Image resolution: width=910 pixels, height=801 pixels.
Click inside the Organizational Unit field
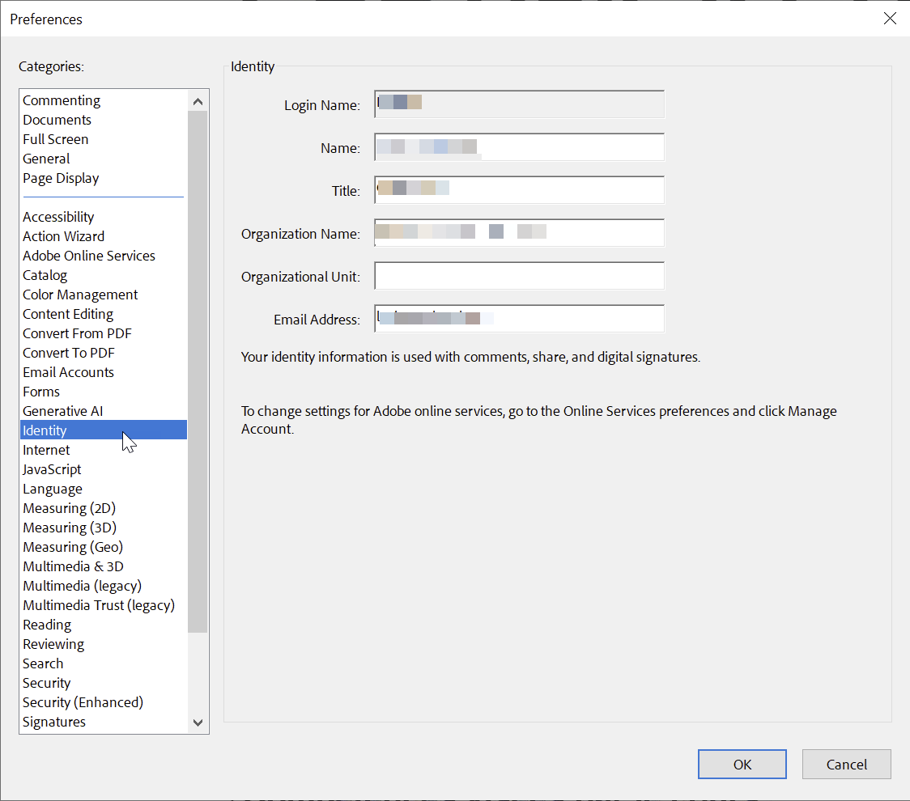coord(518,276)
